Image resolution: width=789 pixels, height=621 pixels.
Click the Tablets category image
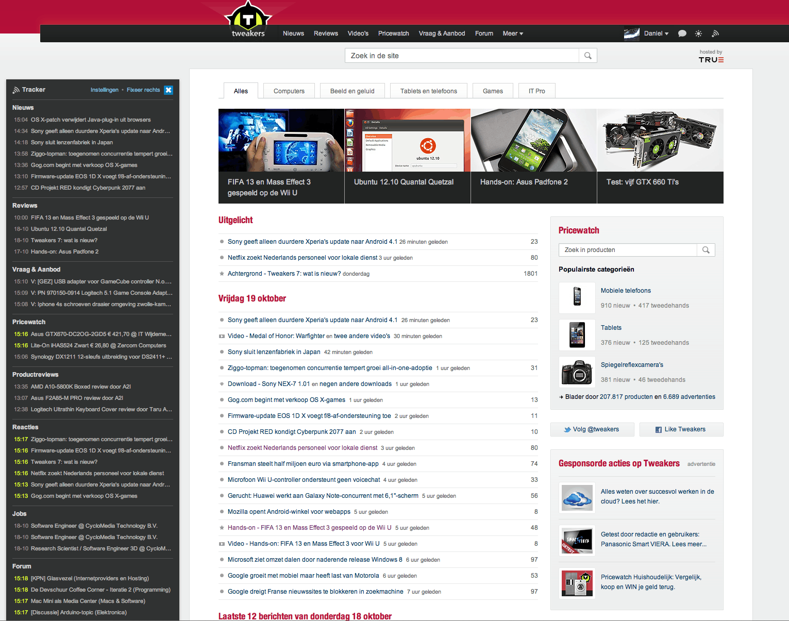tap(577, 335)
